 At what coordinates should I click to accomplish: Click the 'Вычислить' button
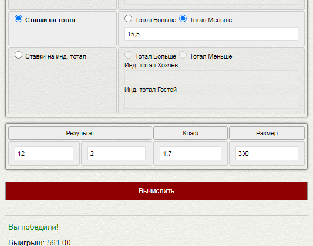156,191
